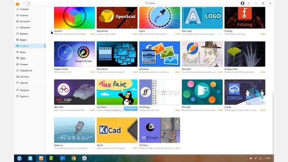Open the FontForge app thumbnail
This screenshot has width=288, height=162.
click(160, 92)
